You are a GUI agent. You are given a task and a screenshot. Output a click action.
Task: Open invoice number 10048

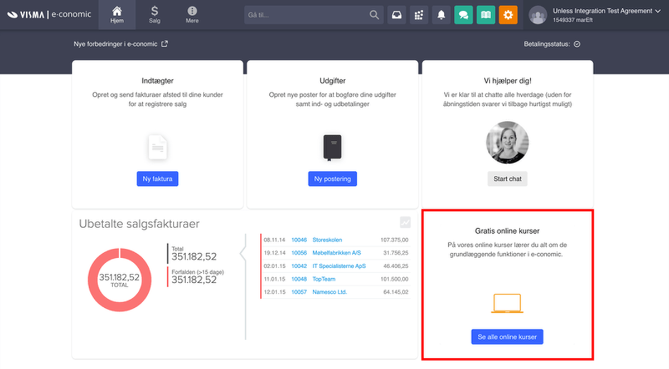(x=299, y=279)
